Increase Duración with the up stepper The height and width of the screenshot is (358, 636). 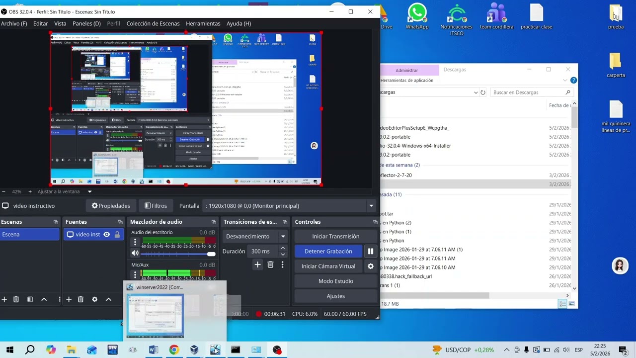click(x=283, y=248)
